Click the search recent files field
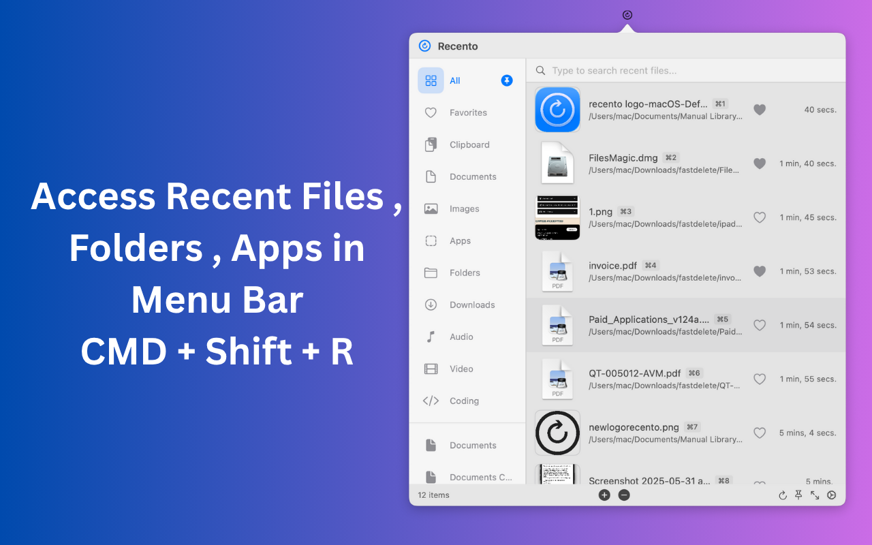 click(x=686, y=70)
